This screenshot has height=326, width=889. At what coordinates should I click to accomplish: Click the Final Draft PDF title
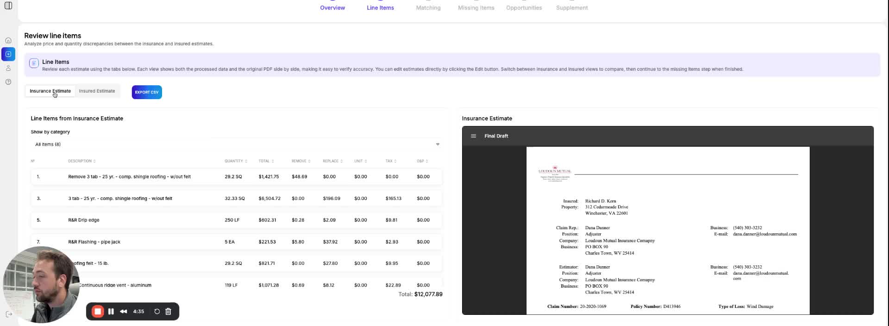coord(496,136)
